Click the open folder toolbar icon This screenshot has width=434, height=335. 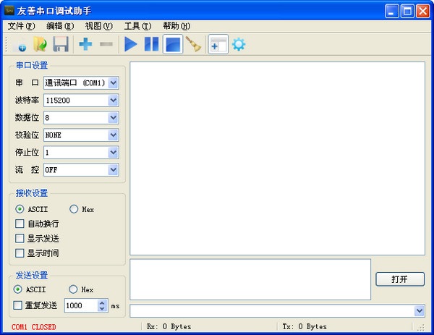40,45
